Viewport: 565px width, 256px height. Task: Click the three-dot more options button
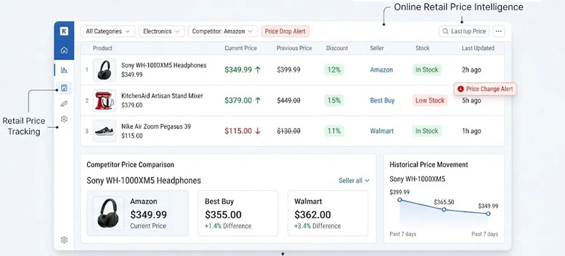tap(499, 31)
